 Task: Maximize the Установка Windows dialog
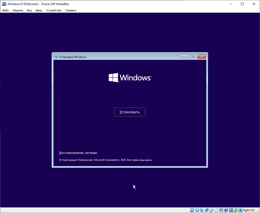(193, 57)
